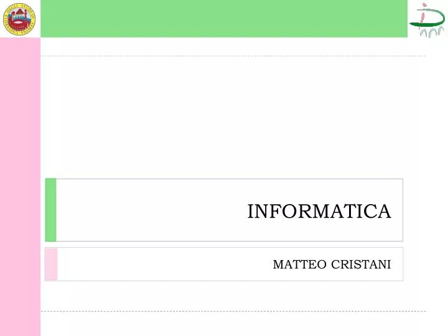The image size is (448, 336).
Task: Select the INFORMATICA title text
Action: tap(319, 212)
